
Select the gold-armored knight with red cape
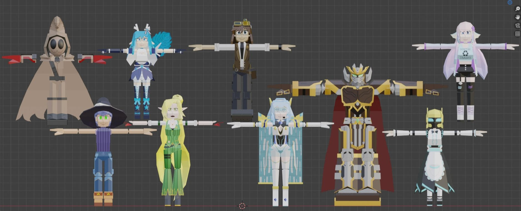tap(357, 135)
